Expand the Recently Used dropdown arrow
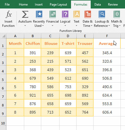The width and height of the screenshot is (125, 130). [x=43, y=26]
